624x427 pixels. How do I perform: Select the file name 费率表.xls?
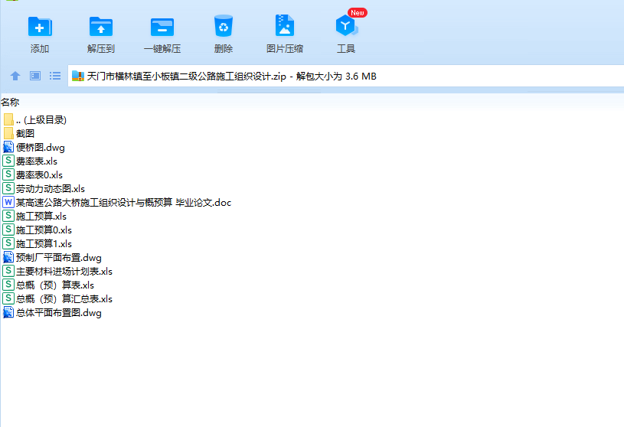pos(37,161)
